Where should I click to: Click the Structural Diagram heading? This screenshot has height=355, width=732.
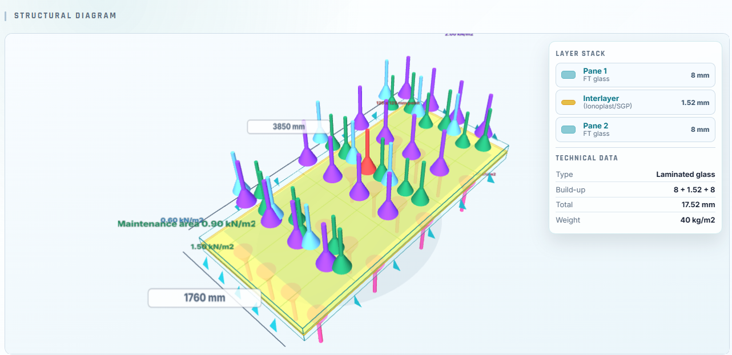pos(65,15)
